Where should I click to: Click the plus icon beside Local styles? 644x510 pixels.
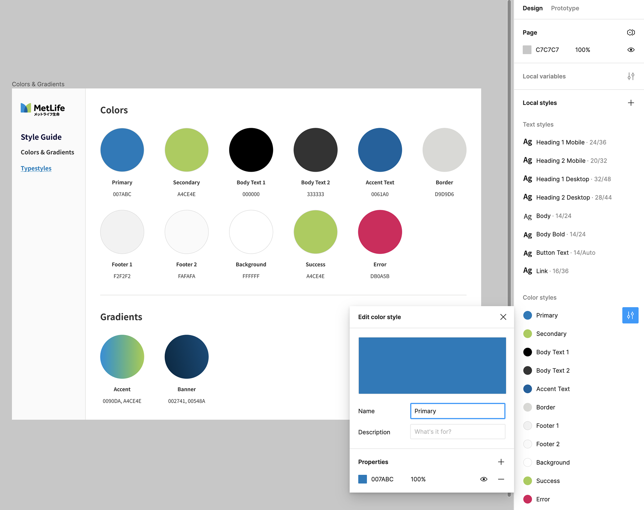click(x=631, y=103)
